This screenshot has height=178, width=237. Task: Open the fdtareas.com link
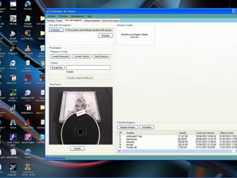click(x=55, y=158)
